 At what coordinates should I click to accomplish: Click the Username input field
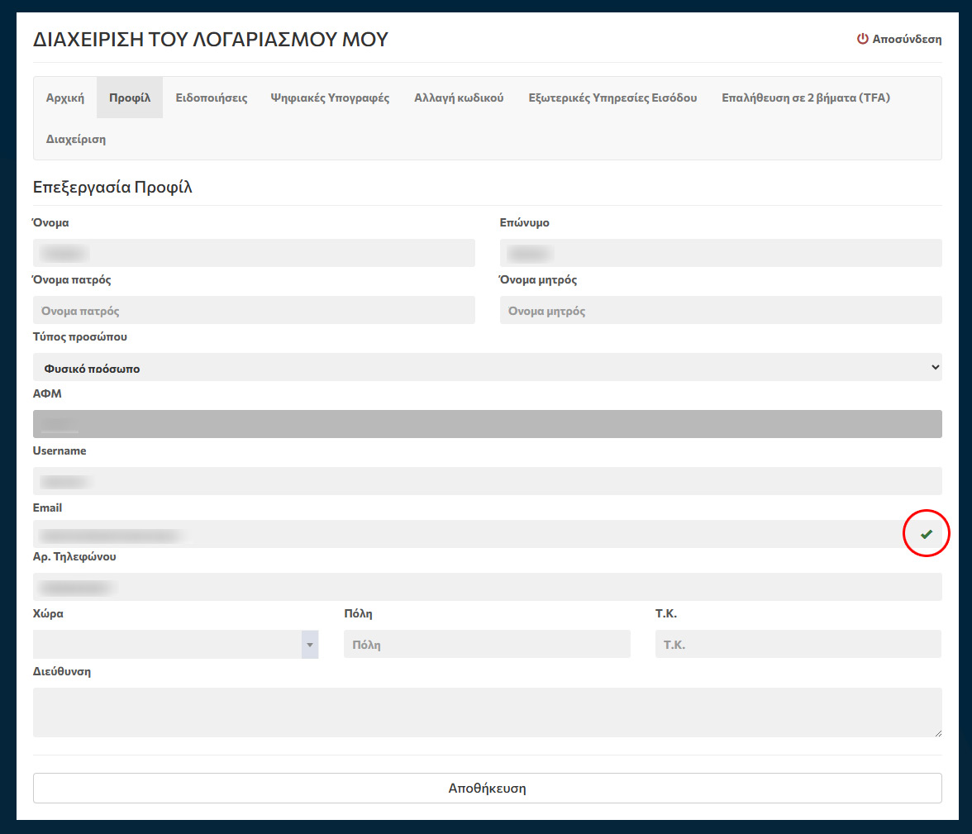click(488, 481)
